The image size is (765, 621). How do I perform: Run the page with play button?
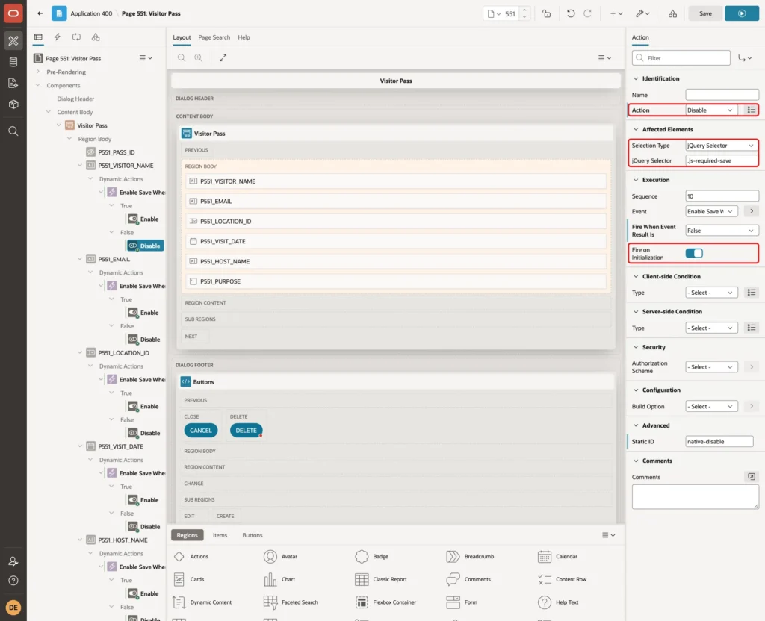742,13
